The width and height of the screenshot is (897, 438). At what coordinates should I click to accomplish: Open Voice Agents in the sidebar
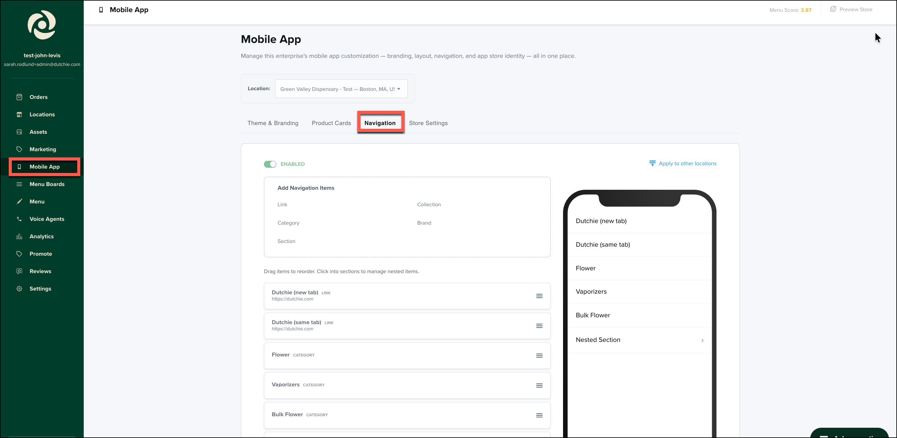(x=47, y=219)
